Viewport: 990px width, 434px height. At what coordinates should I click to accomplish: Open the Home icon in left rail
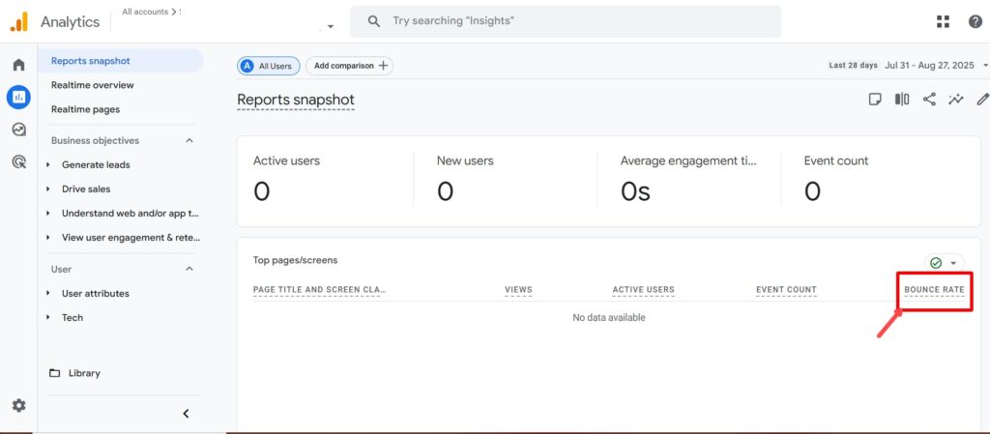click(18, 65)
